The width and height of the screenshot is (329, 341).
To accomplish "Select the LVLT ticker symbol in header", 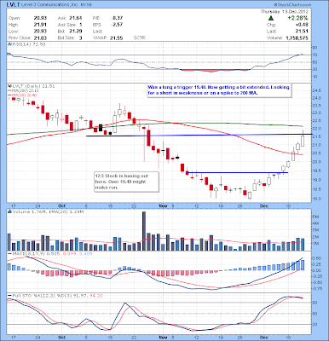I will point(14,5).
